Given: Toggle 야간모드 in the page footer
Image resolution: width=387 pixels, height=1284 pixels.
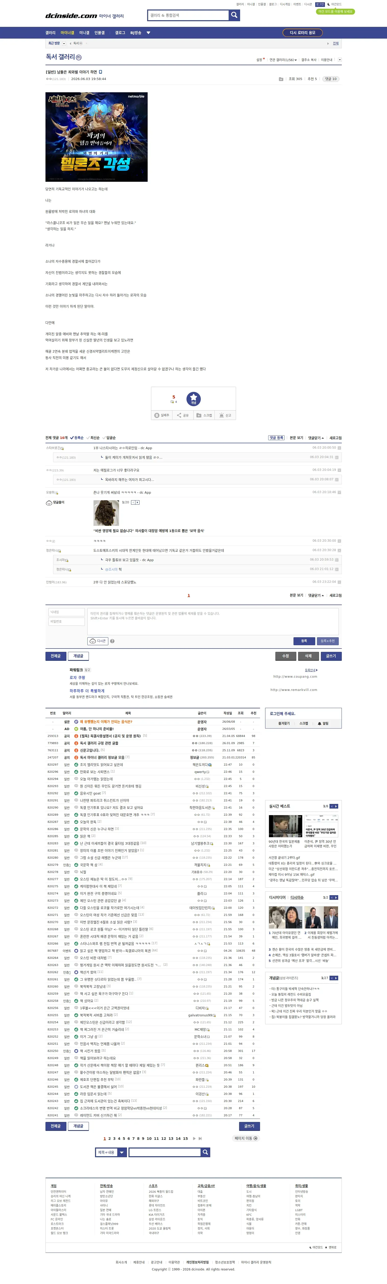Looking at the screenshot, I should 316,1247.
